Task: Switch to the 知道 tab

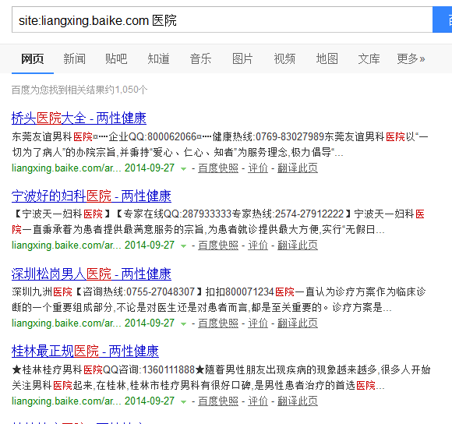Action: [x=158, y=58]
